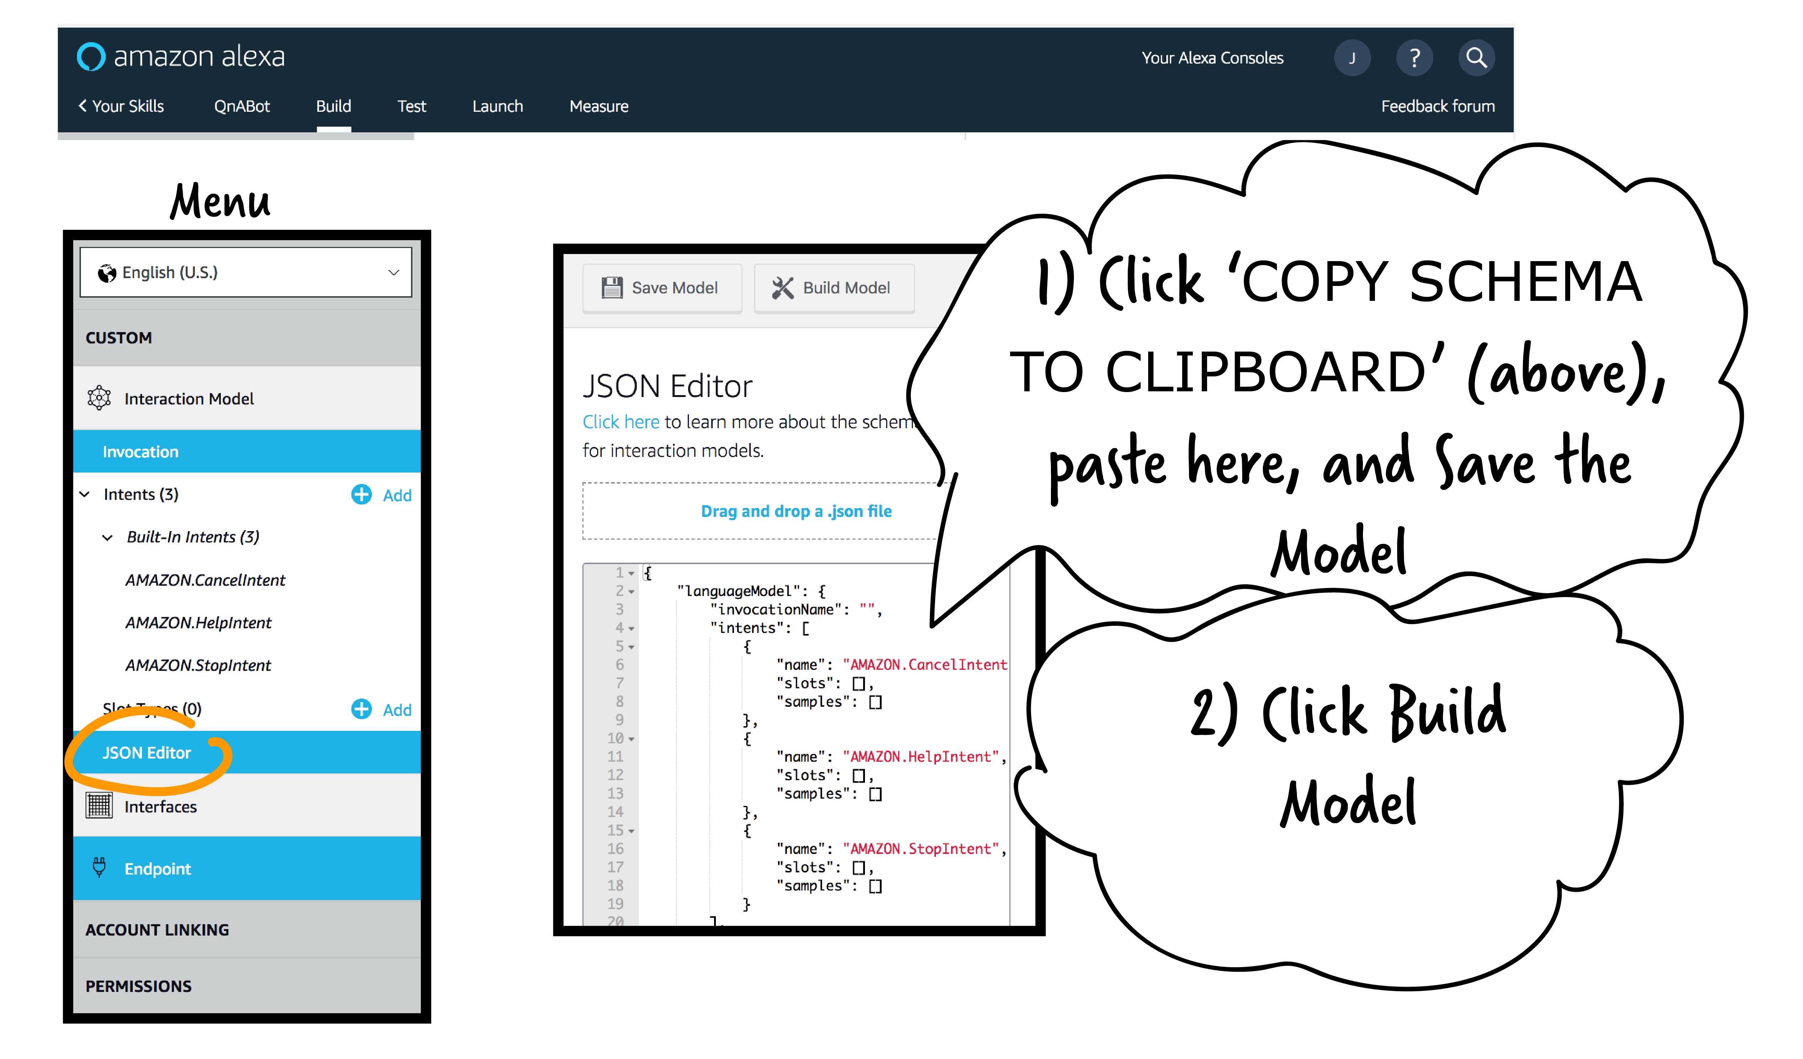The height and width of the screenshot is (1059, 1803).
Task: Click the plus icon next to Slot Types
Action: point(361,708)
